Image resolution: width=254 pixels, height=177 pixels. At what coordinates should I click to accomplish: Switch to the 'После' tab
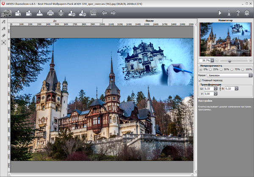coord(149,20)
